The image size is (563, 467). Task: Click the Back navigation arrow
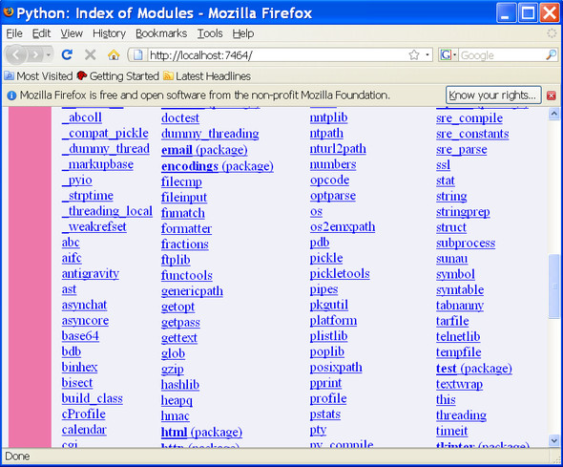16,55
